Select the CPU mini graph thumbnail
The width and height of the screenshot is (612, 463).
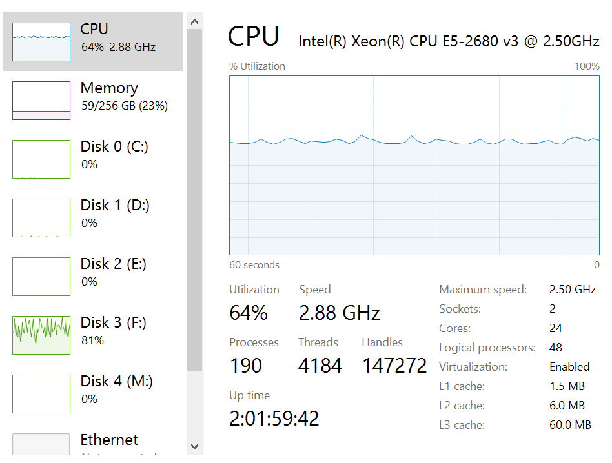tap(41, 42)
